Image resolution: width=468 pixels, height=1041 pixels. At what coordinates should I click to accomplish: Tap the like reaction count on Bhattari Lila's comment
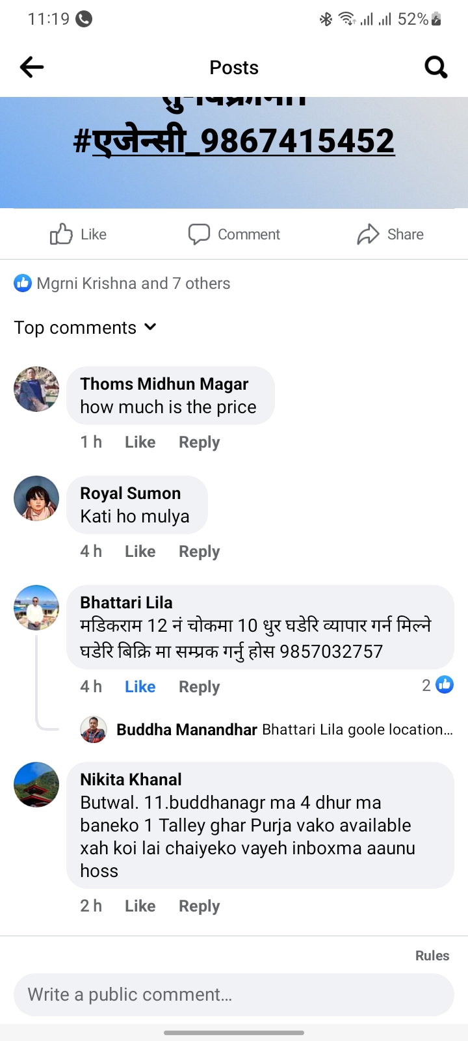(437, 684)
